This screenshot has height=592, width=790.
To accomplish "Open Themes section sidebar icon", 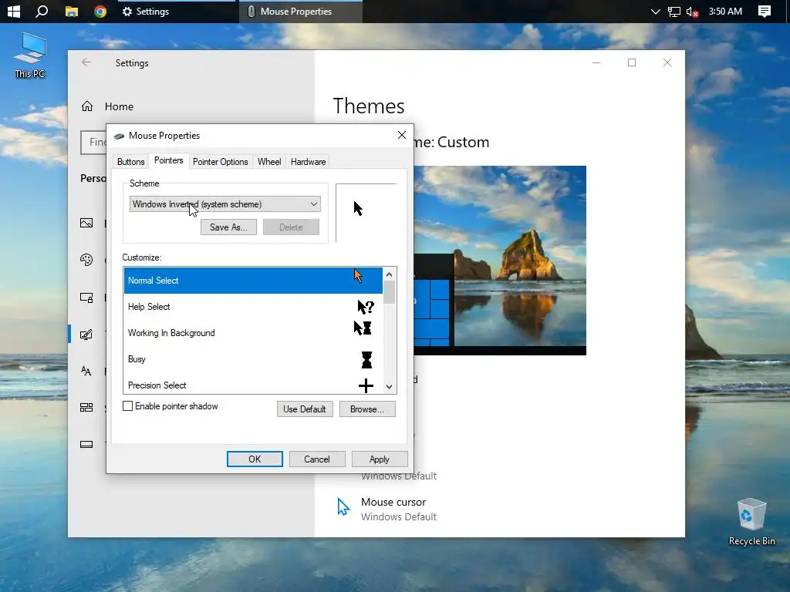I will click(86, 335).
